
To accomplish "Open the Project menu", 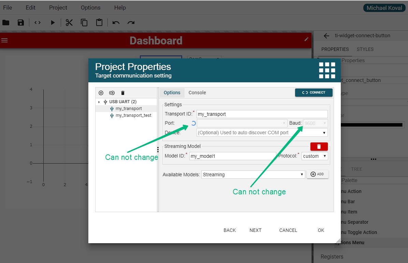I will (58, 8).
